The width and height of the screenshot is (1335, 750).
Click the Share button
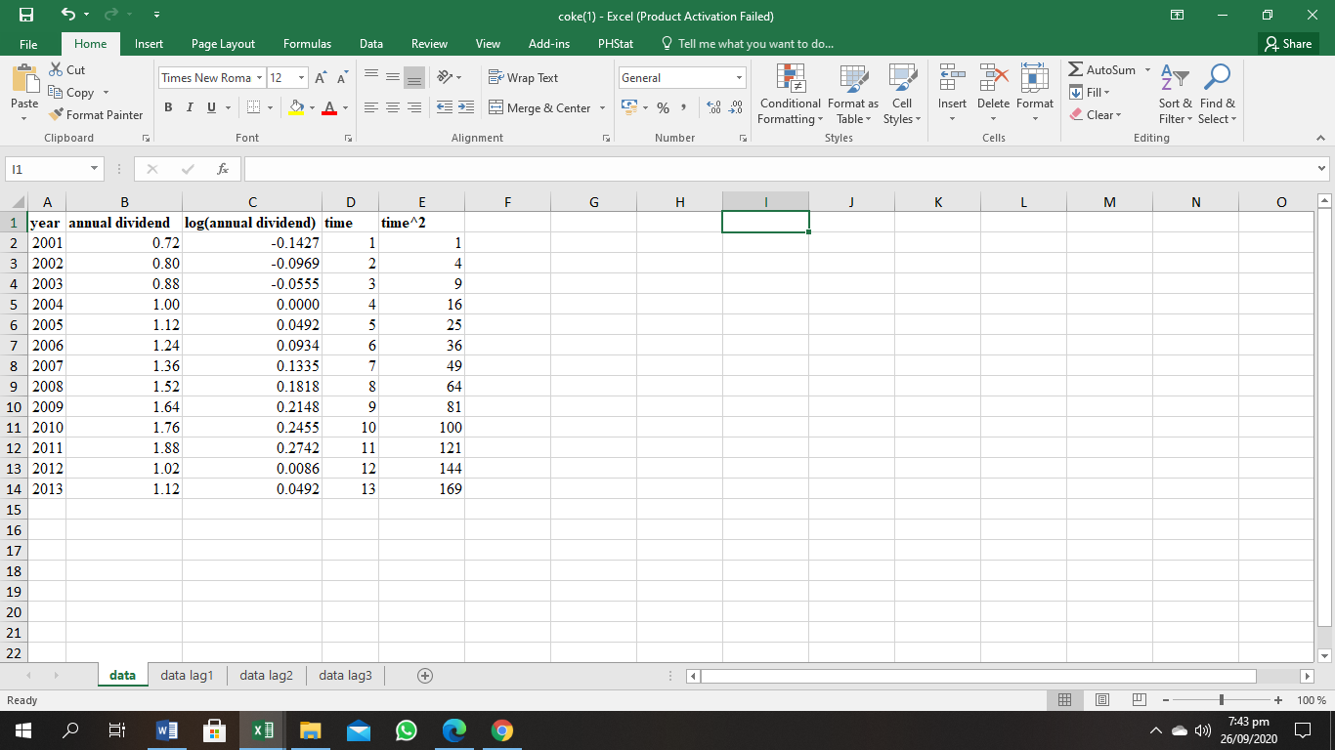point(1288,44)
